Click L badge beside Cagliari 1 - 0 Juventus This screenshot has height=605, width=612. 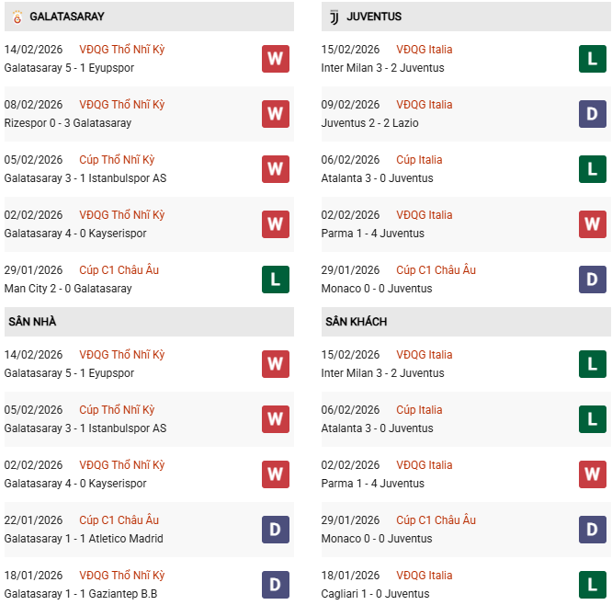593,585
